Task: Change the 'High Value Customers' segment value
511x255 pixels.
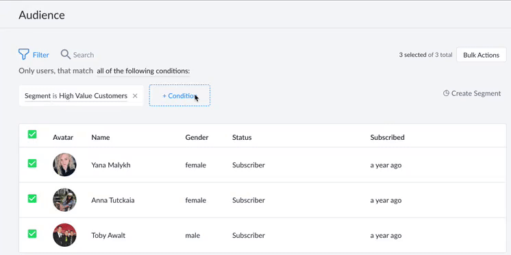Action: [x=93, y=96]
